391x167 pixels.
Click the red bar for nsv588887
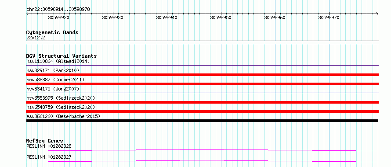[x=202, y=84]
